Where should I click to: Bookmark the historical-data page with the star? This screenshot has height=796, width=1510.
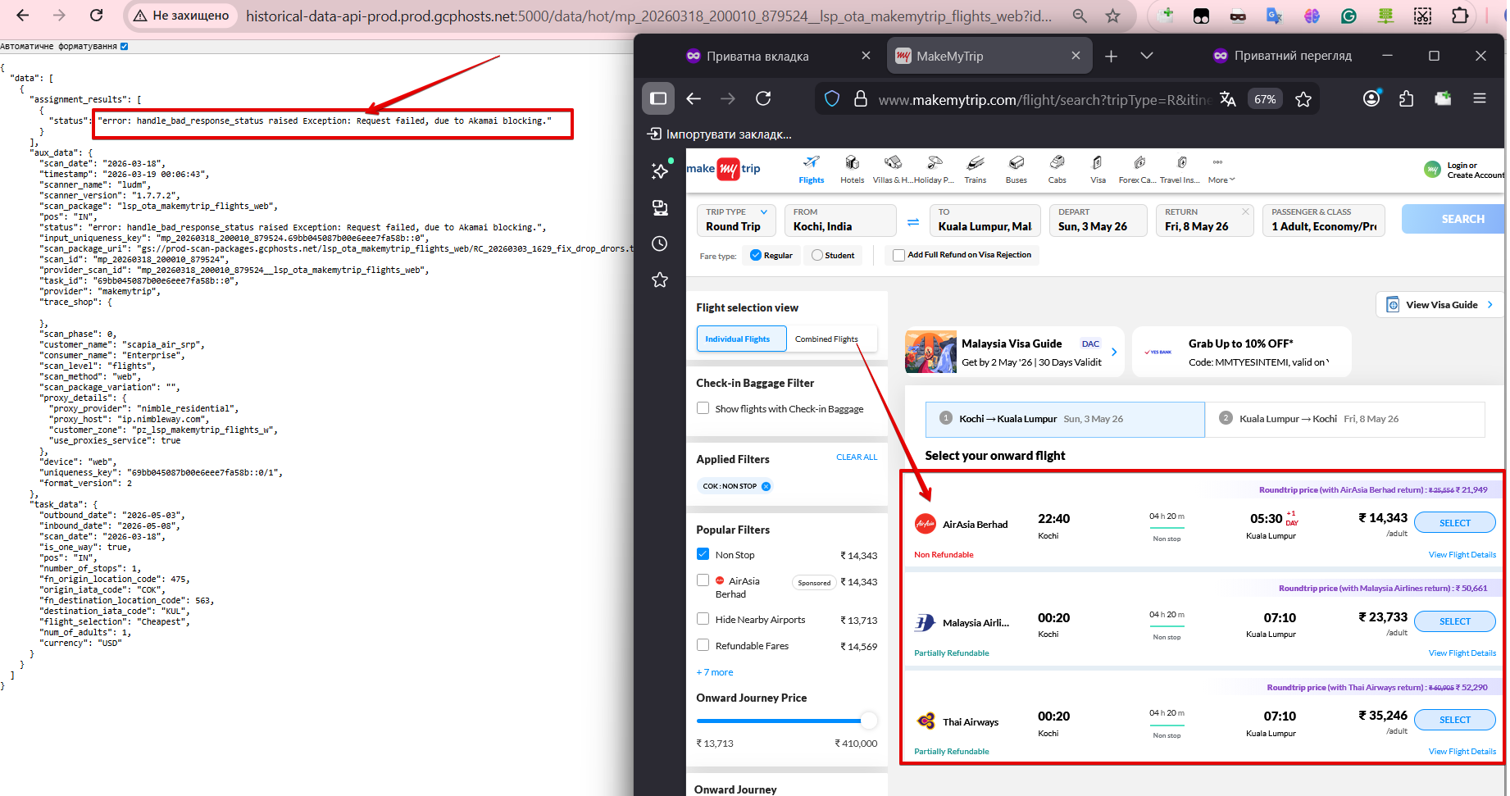1112,16
